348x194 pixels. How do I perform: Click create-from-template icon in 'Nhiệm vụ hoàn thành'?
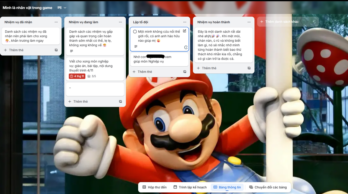pyautogui.click(x=249, y=68)
